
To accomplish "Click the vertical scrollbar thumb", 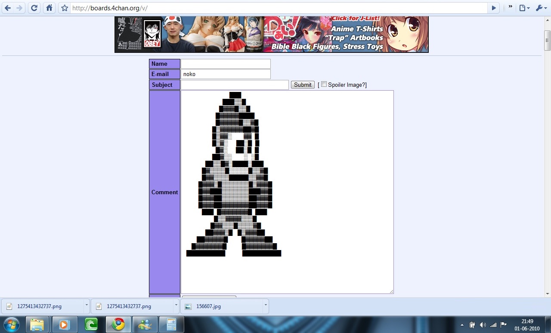I will pos(547,41).
